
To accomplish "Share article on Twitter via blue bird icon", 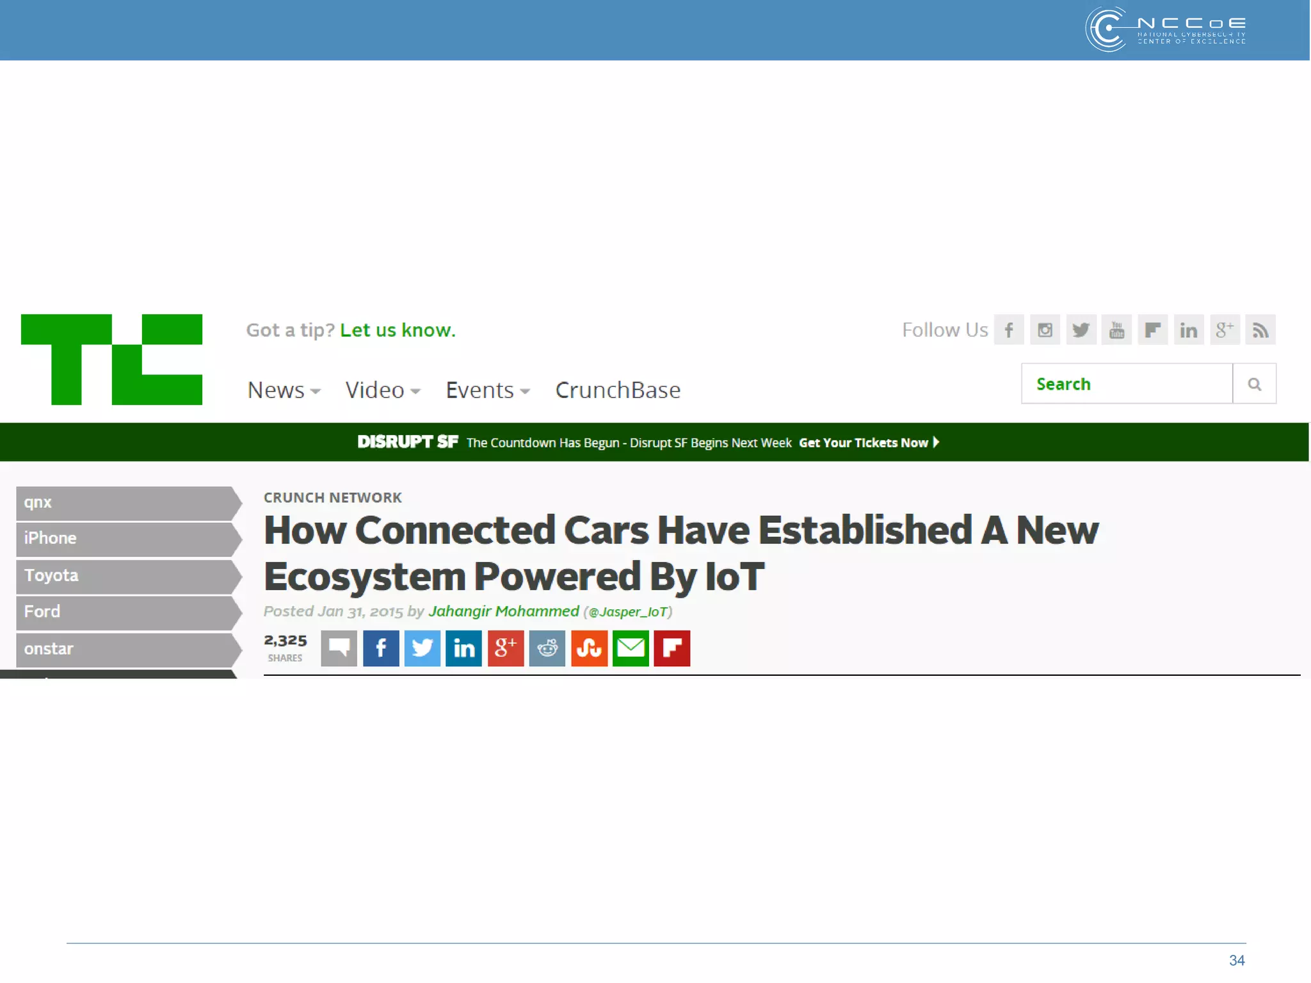I will 422,648.
